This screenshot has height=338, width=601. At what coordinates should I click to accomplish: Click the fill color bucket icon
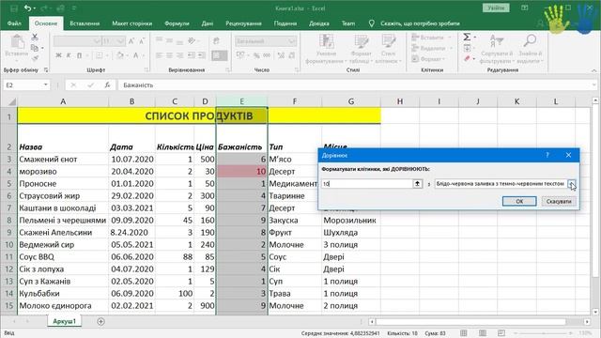(120, 55)
